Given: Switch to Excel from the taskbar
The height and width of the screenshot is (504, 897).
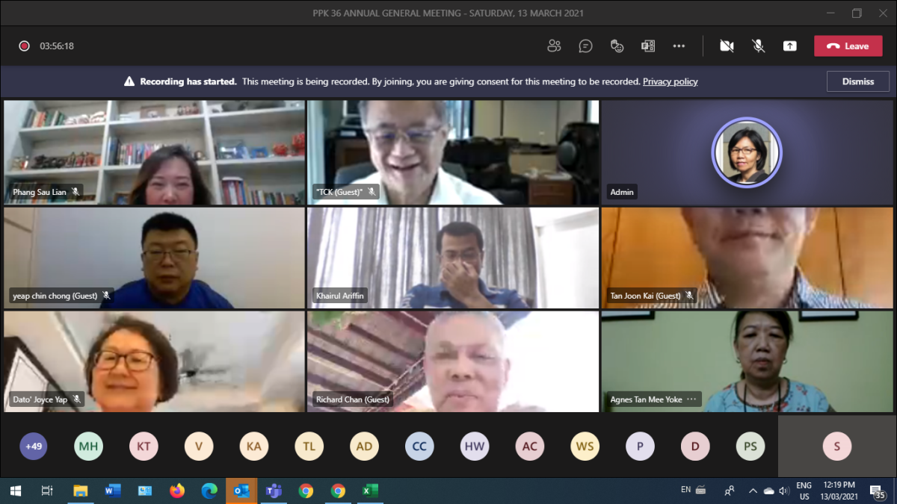Looking at the screenshot, I should point(370,491).
